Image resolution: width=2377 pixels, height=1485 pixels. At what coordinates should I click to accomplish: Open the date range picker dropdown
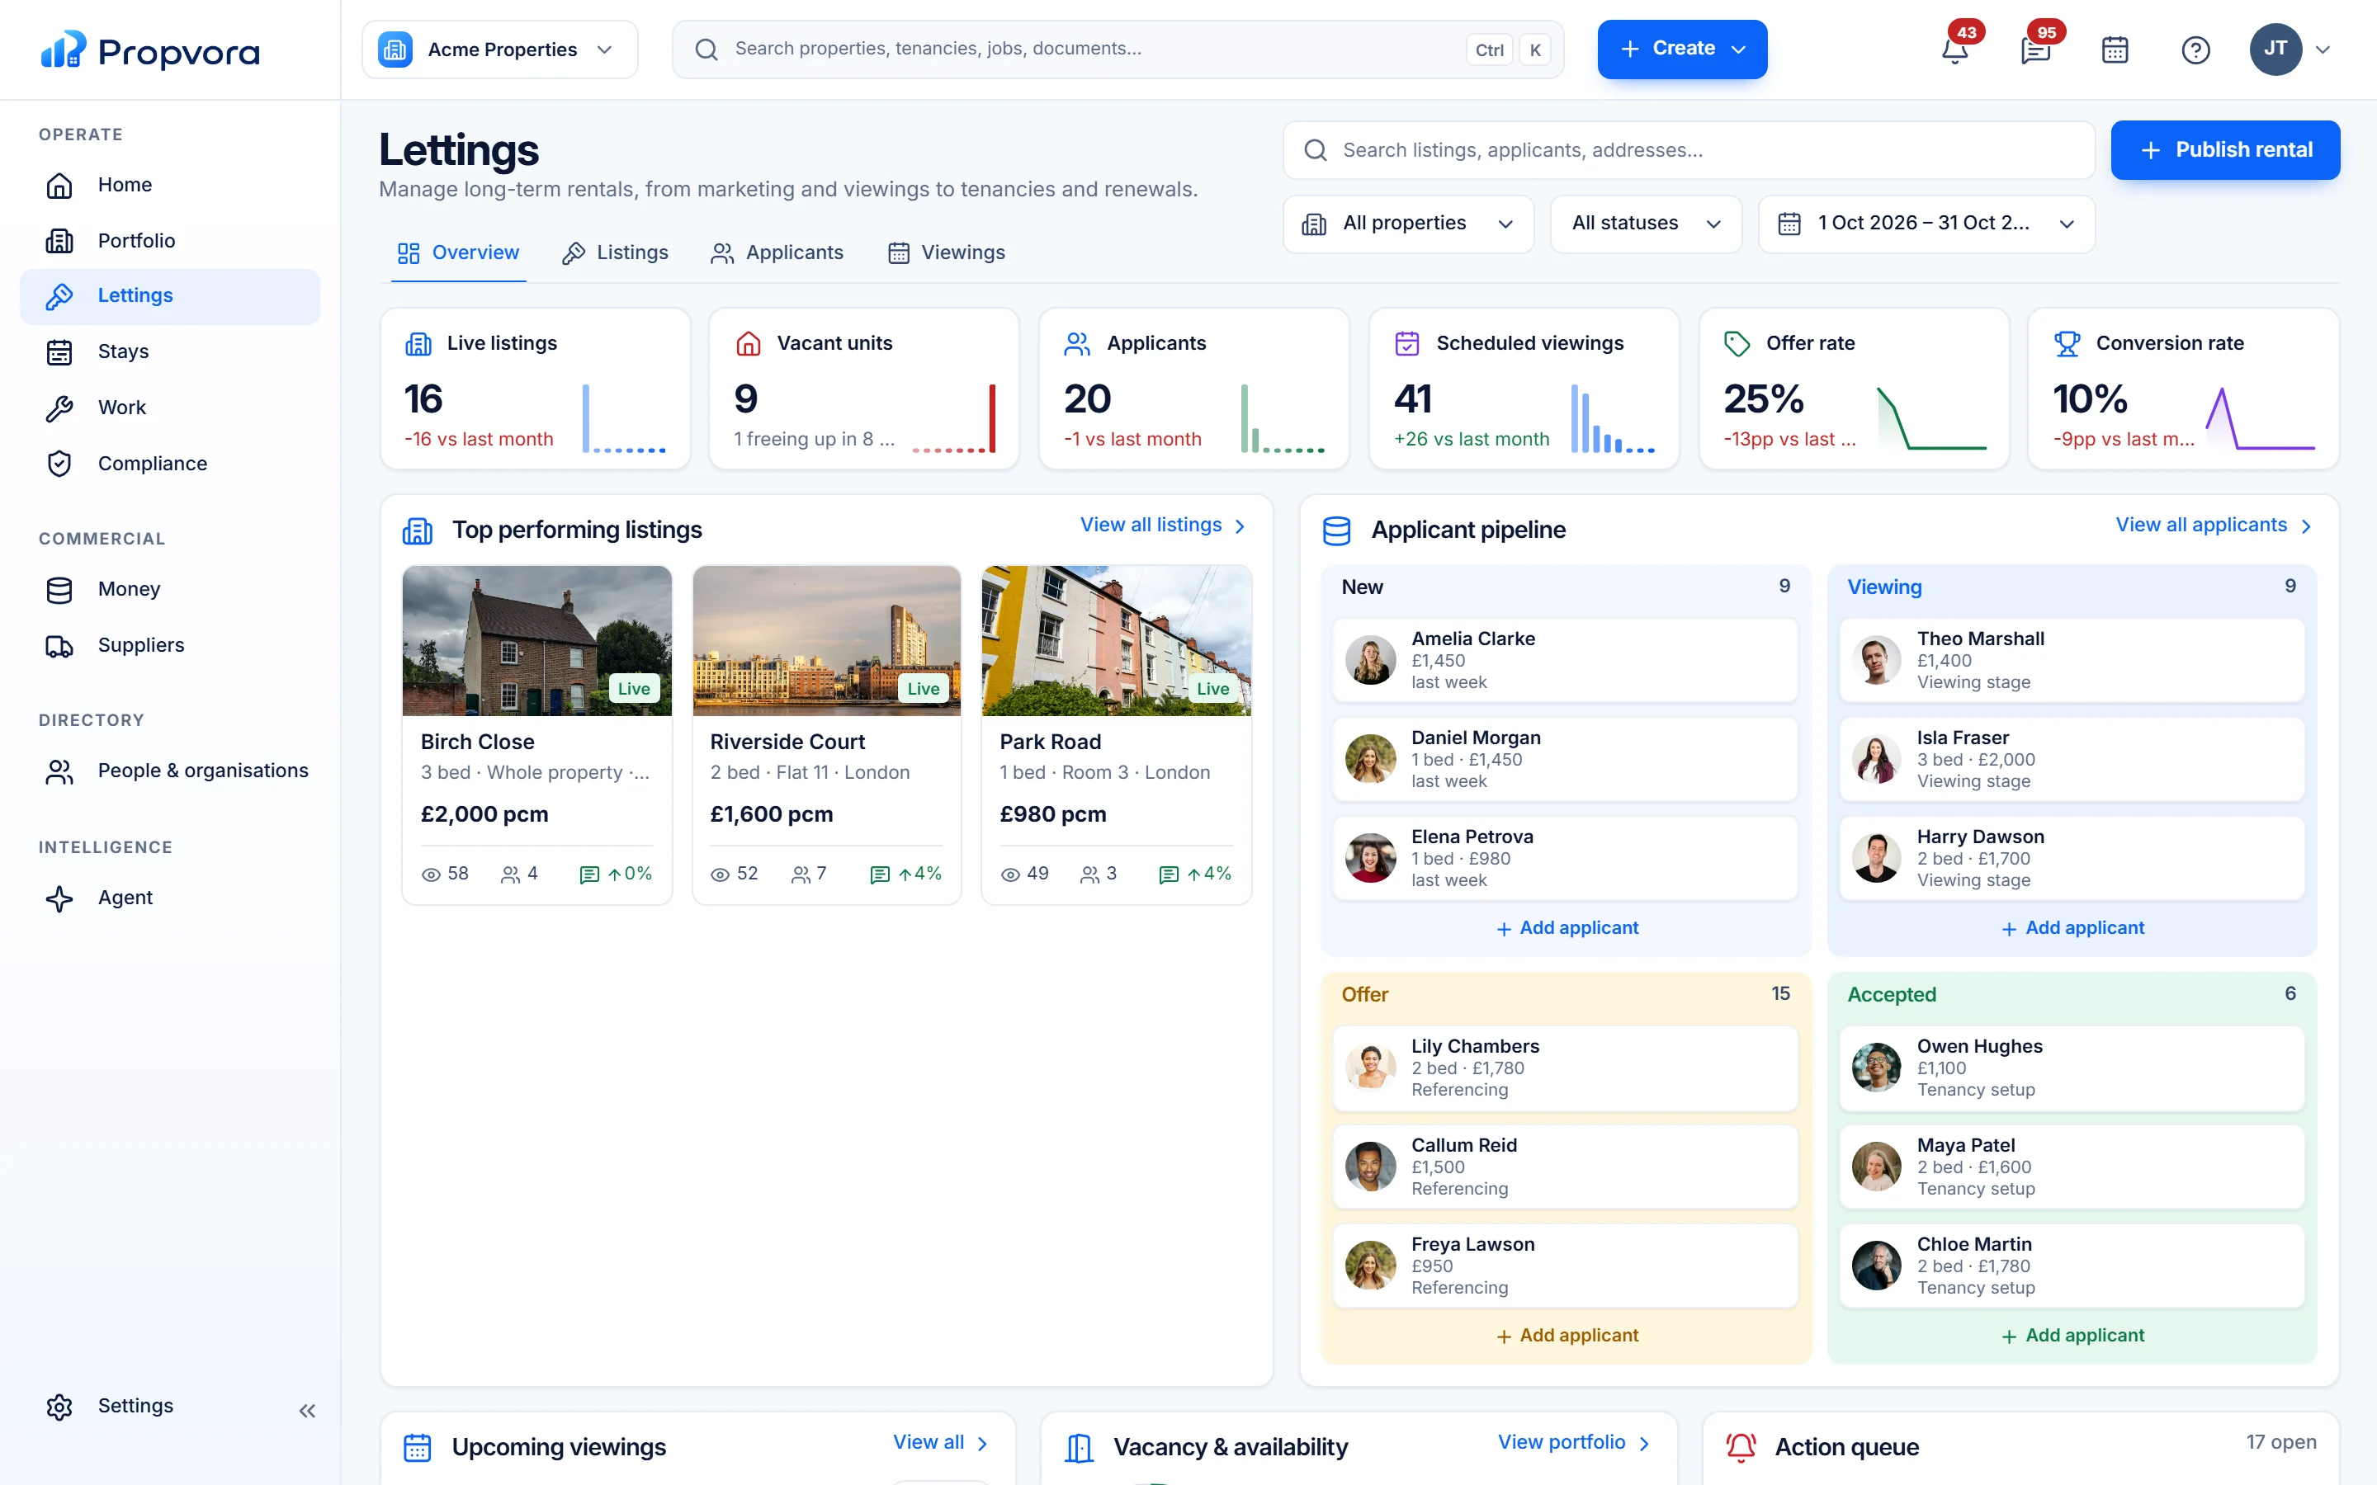[x=1926, y=224]
